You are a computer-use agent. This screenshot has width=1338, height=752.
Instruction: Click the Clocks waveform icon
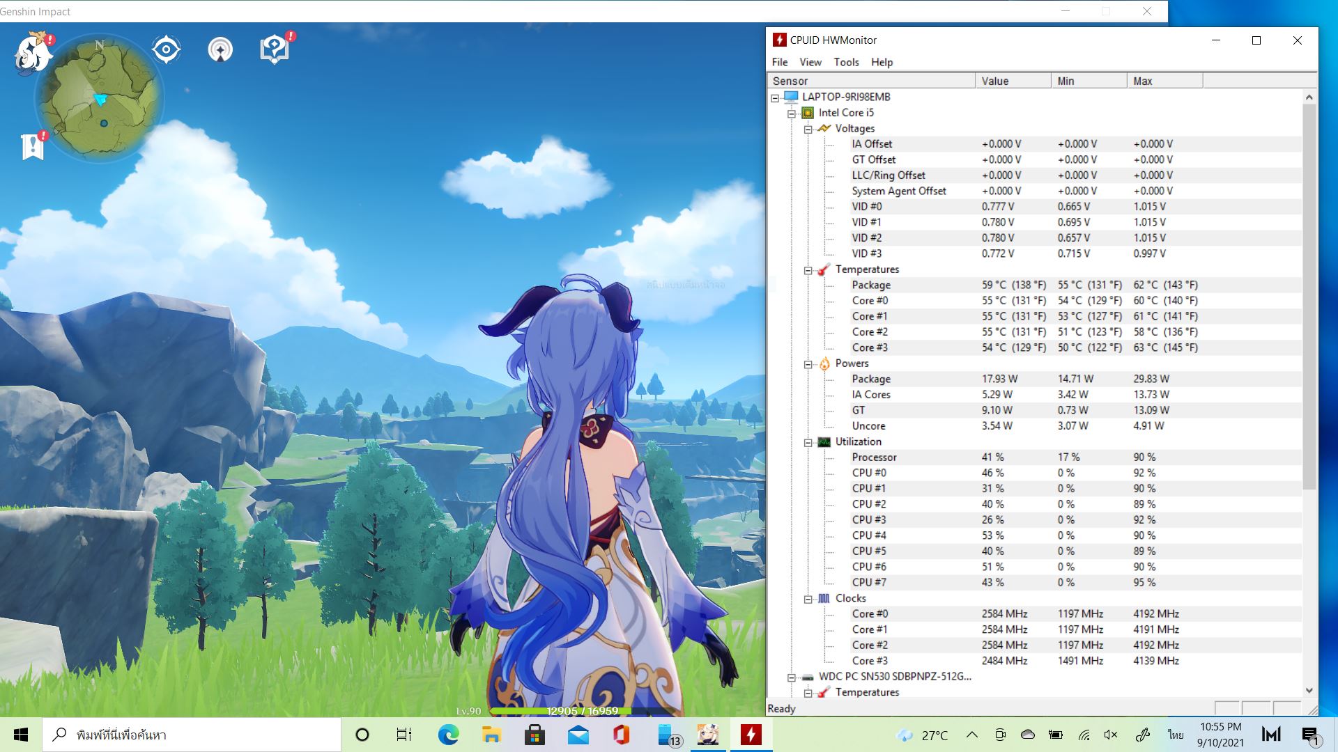[824, 598]
